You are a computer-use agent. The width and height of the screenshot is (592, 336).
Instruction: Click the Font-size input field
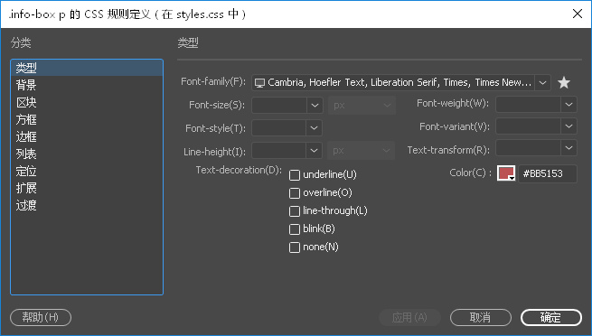(279, 105)
